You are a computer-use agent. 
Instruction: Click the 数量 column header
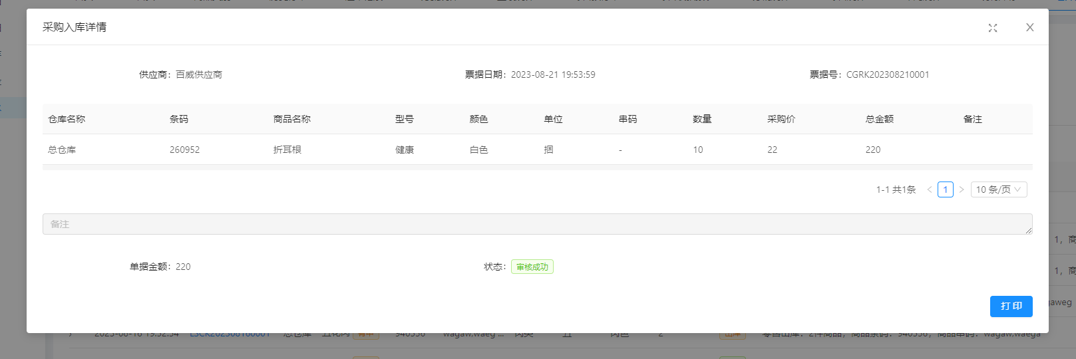(x=702, y=119)
